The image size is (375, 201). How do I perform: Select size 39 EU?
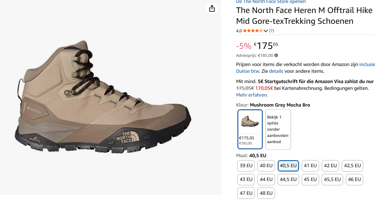click(x=246, y=166)
